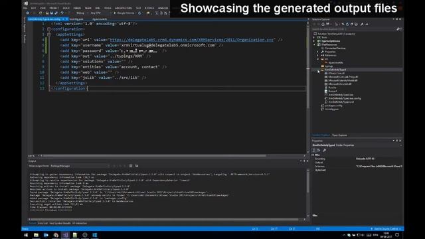Open the ARCHITECTURE menu
Screen dimensions: 425x239
pyautogui.click(x=124, y=8)
